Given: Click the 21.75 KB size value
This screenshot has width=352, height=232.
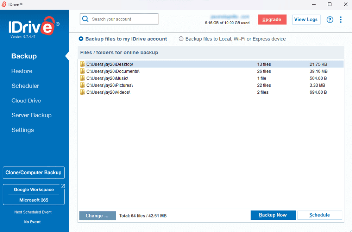Looking at the screenshot, I should [318, 64].
